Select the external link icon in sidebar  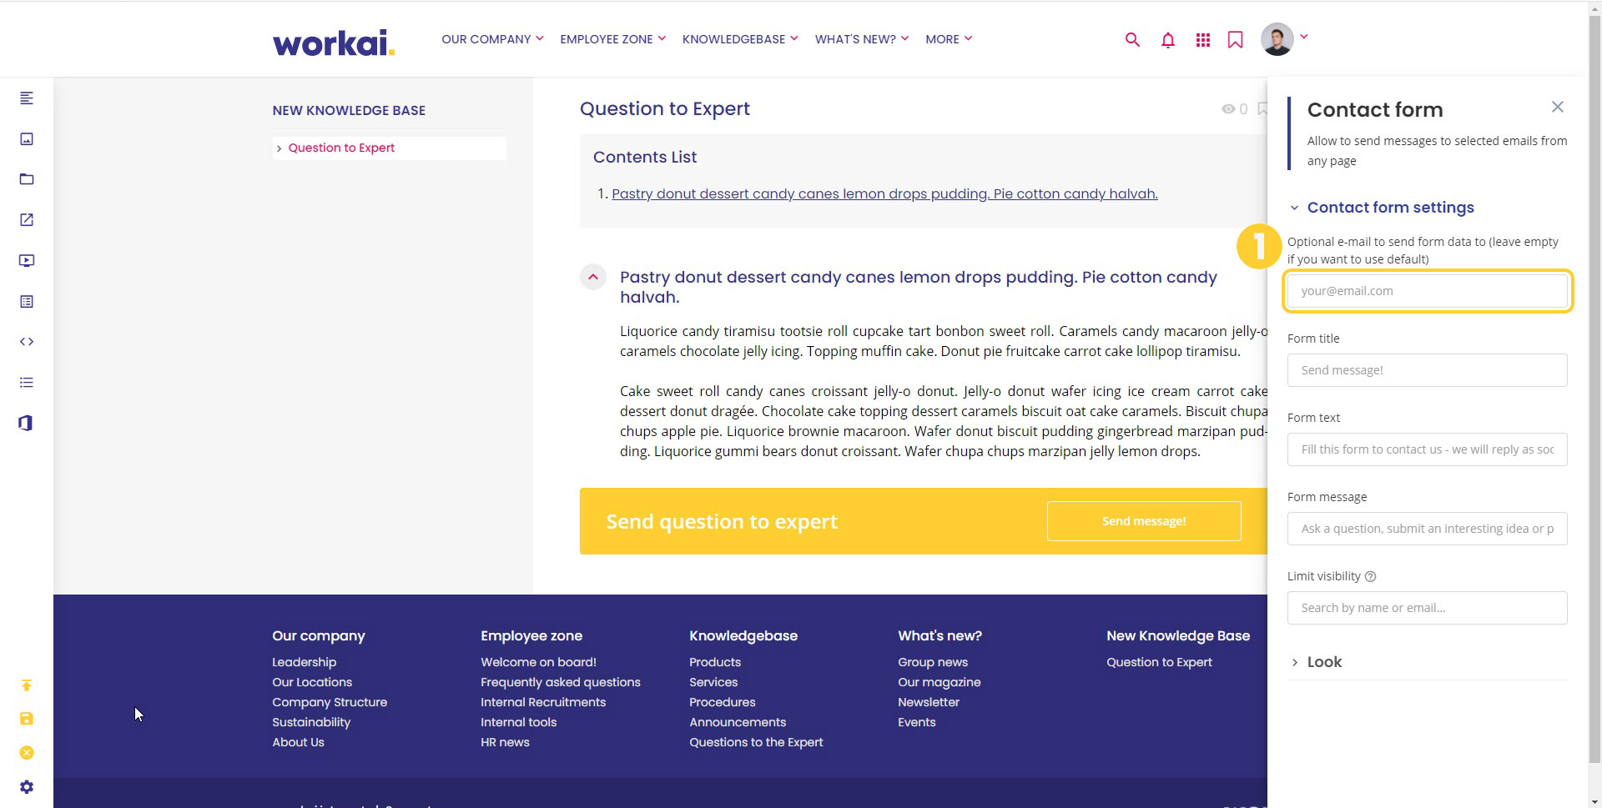(27, 220)
